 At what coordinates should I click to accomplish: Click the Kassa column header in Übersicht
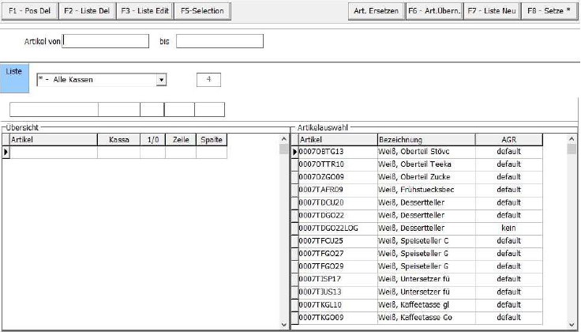[118, 140]
